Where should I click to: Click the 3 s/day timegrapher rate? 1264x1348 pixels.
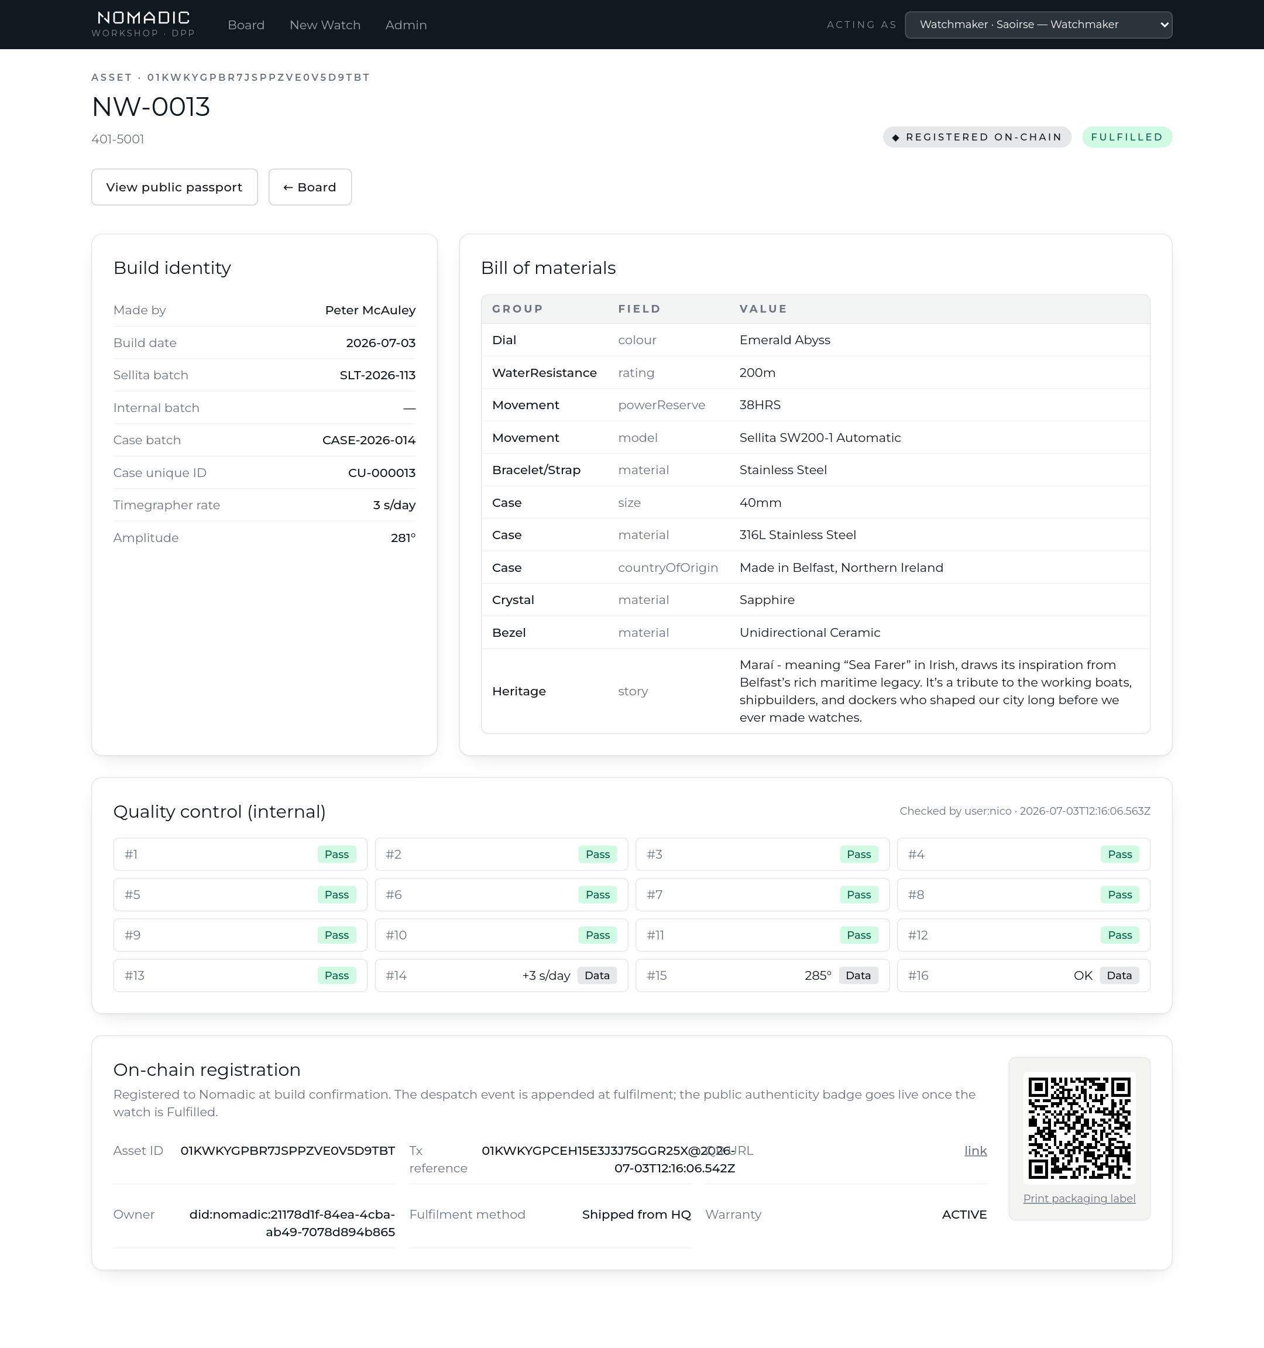pos(394,505)
